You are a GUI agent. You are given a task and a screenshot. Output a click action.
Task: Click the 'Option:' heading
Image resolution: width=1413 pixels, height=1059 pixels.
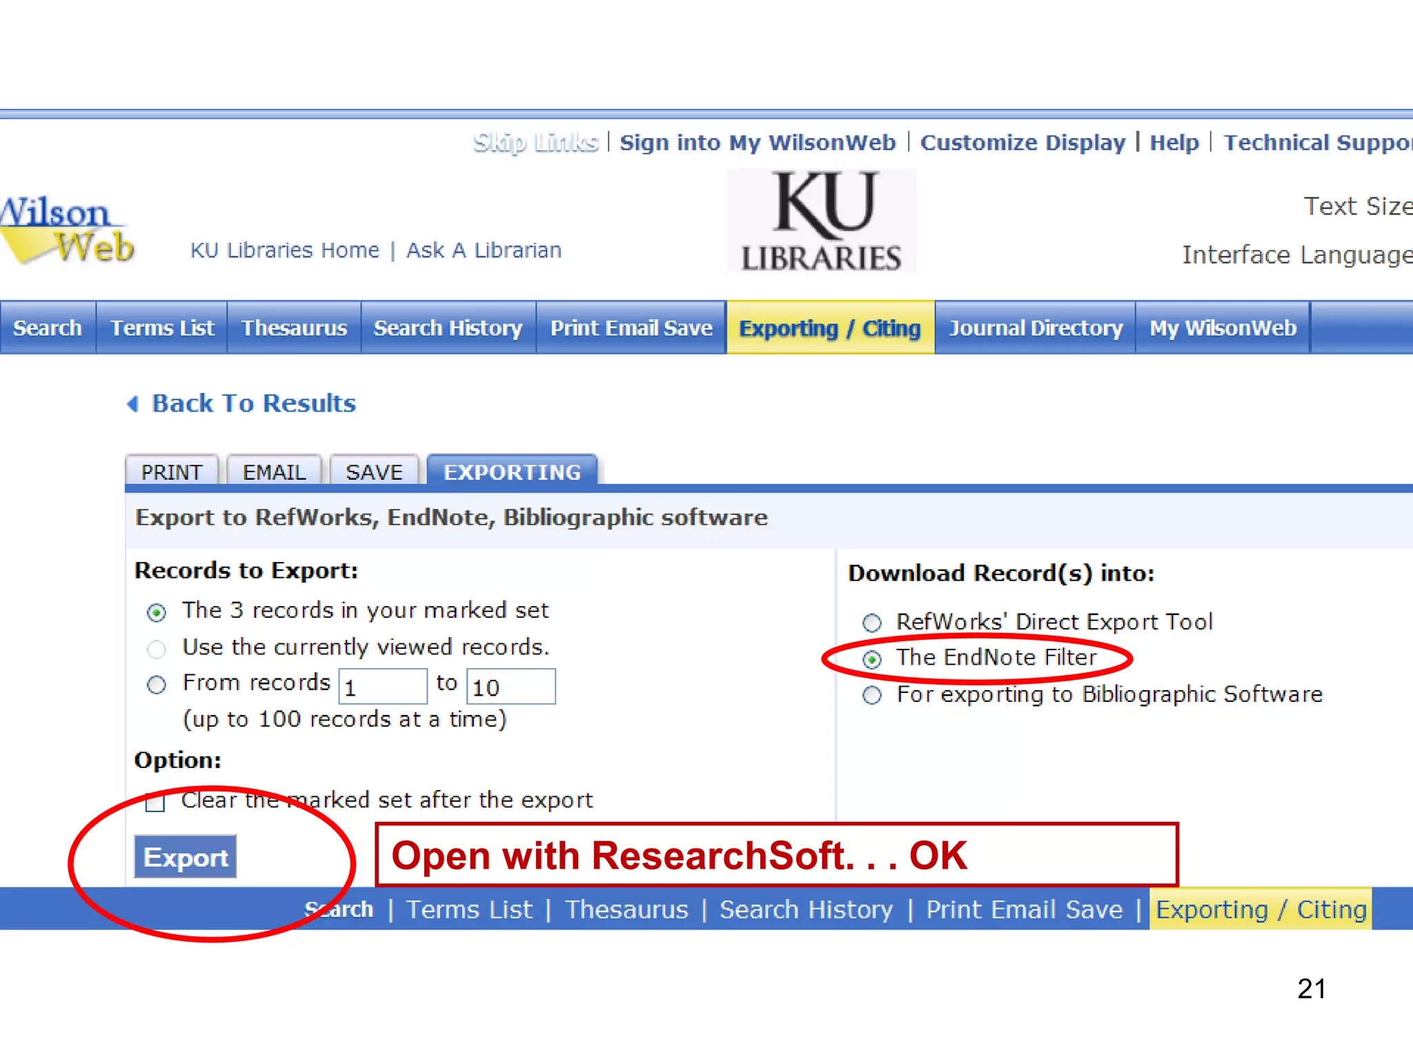tap(178, 760)
